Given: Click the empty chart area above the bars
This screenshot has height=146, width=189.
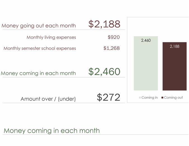Looking at the screenshot, I should 157,27.
